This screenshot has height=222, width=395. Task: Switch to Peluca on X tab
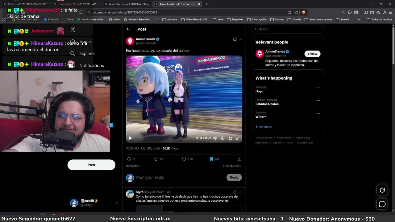click(x=25, y=4)
